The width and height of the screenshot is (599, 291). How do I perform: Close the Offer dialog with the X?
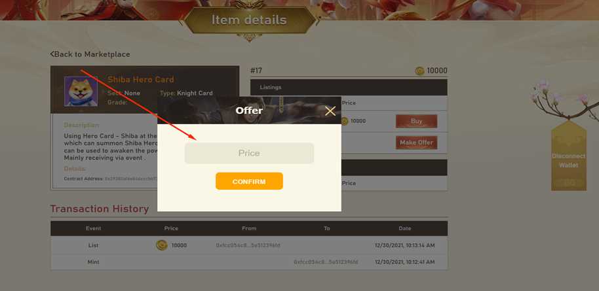(330, 111)
